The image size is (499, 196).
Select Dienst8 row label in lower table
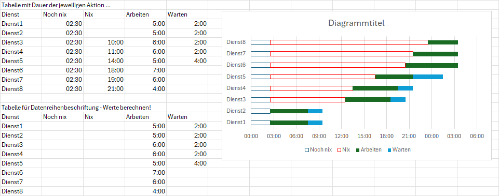(x=21, y=191)
